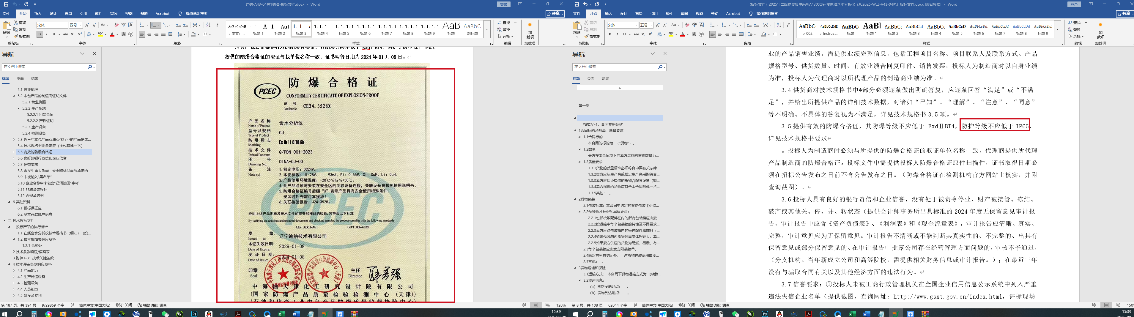The image size is (1134, 317).
Task: Click yellow text highlight color in left window
Action: tap(100, 34)
